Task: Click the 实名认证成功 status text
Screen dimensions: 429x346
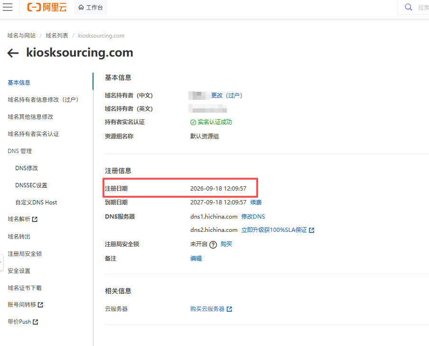Action: tap(215, 122)
